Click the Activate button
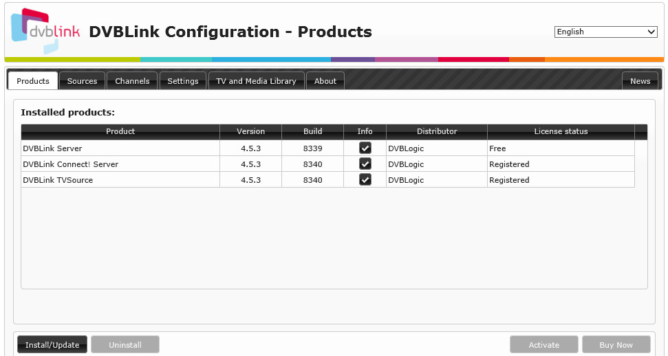The image size is (668, 356). click(544, 344)
